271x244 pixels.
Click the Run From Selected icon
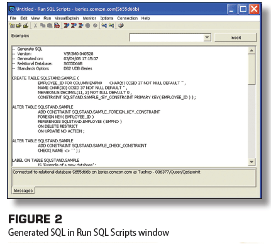(x=74, y=26)
